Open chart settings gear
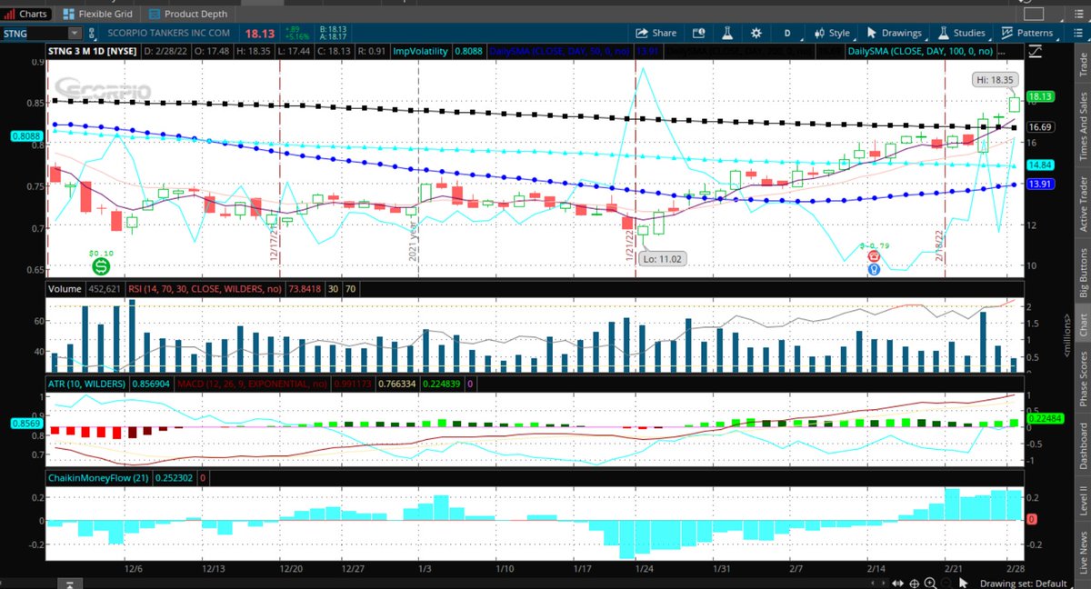 [756, 33]
